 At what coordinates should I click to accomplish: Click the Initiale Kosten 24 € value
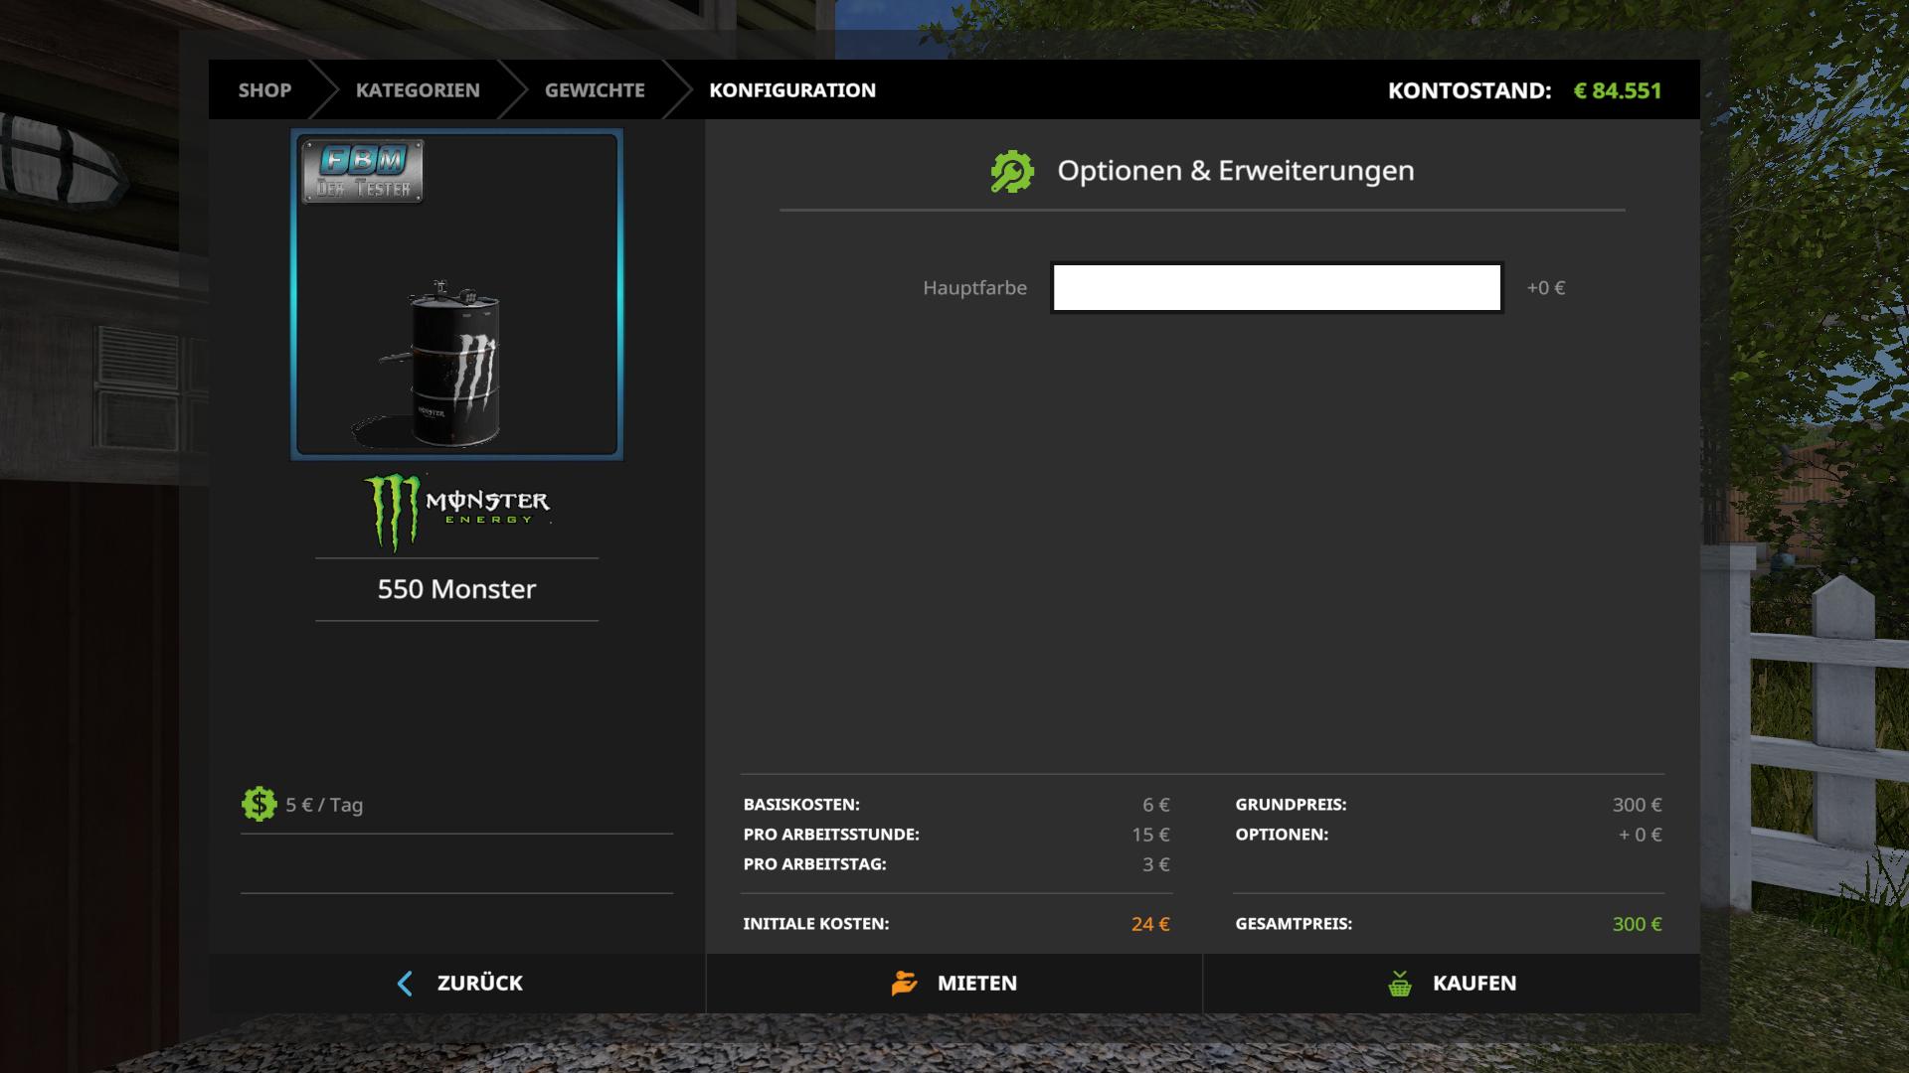[1149, 924]
